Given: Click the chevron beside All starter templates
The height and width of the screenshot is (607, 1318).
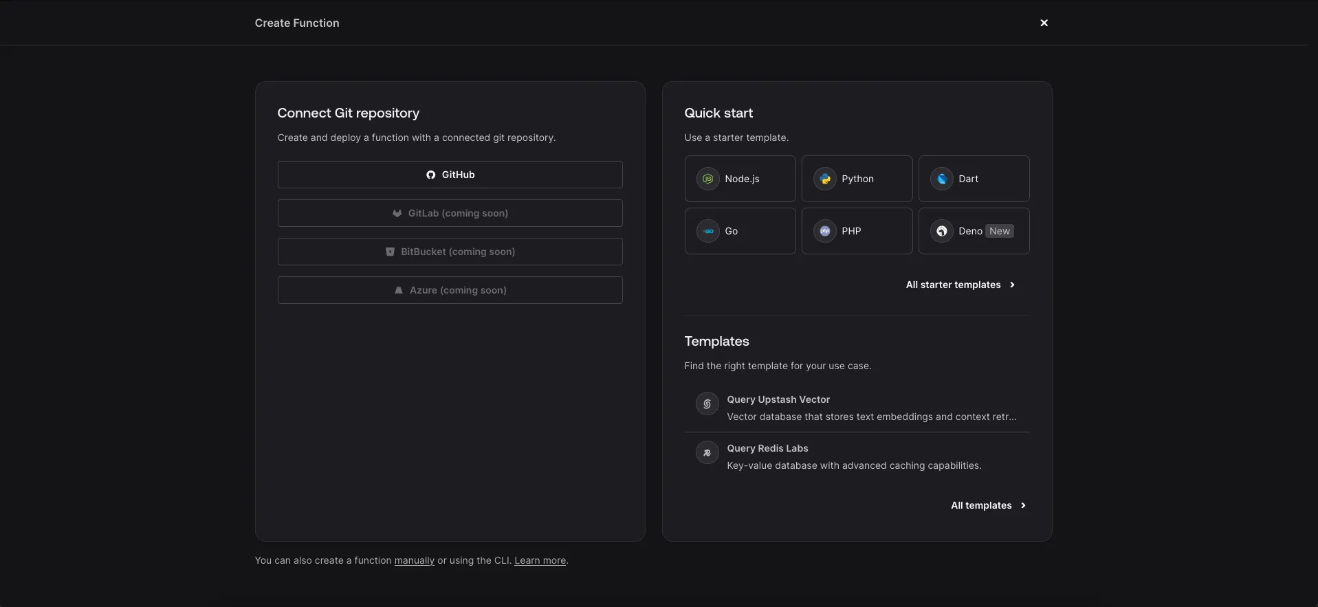Looking at the screenshot, I should click(x=1012, y=285).
